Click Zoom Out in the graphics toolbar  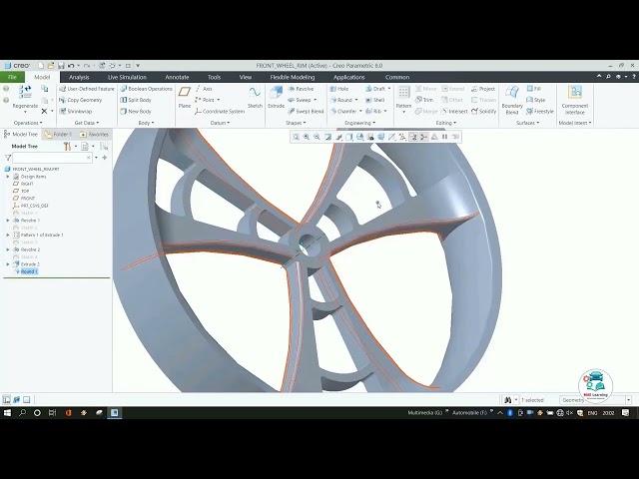[318, 137]
